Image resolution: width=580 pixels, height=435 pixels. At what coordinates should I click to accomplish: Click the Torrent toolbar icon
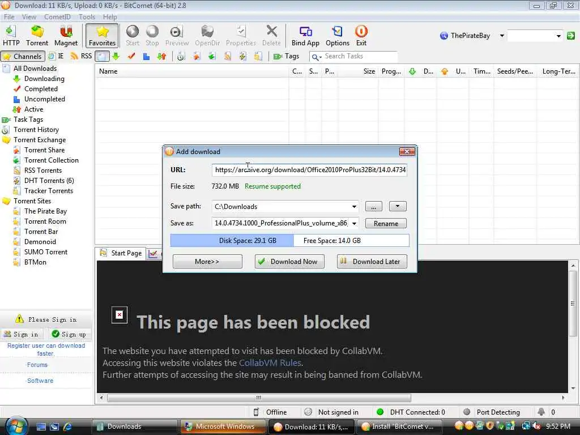tap(37, 36)
